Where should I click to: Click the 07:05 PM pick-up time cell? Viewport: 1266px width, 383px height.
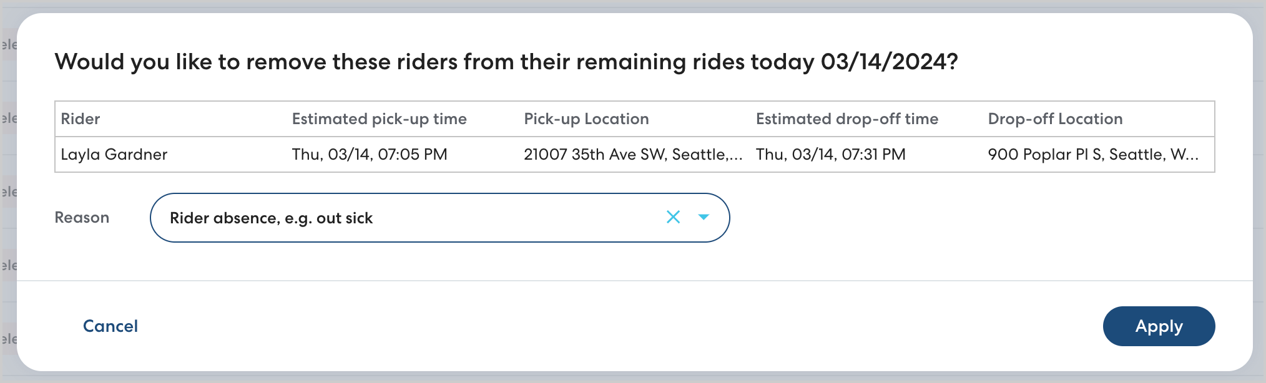tap(370, 155)
